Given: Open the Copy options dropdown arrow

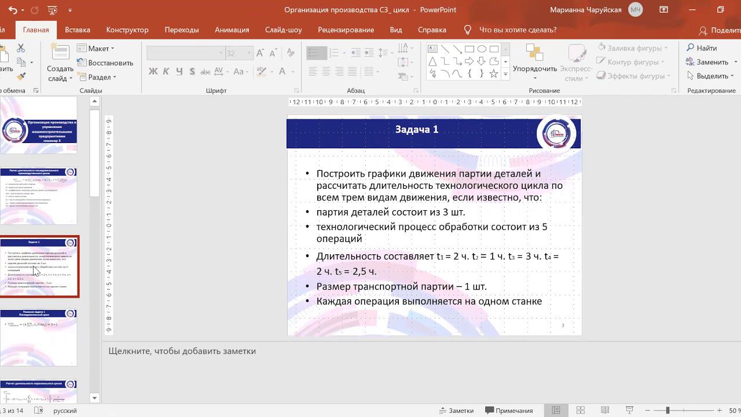Looking at the screenshot, I should pyautogui.click(x=31, y=63).
